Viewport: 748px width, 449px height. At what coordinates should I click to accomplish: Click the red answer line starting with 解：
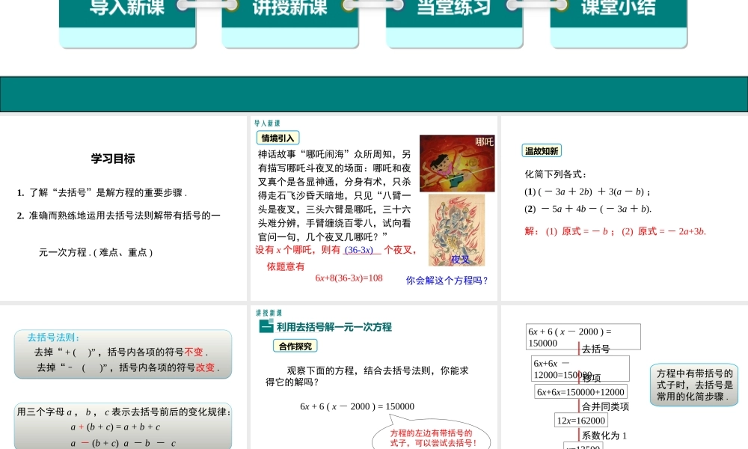point(616,231)
